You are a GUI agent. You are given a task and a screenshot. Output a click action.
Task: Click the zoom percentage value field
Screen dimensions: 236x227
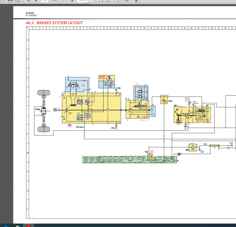coord(82,1)
